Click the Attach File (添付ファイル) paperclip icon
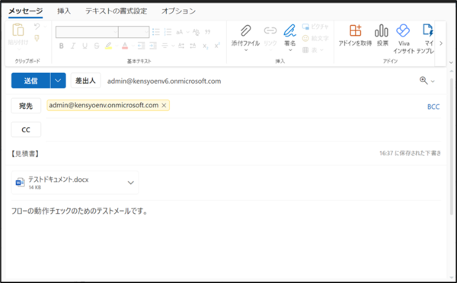Image resolution: width=457 pixels, height=283 pixels. (246, 30)
